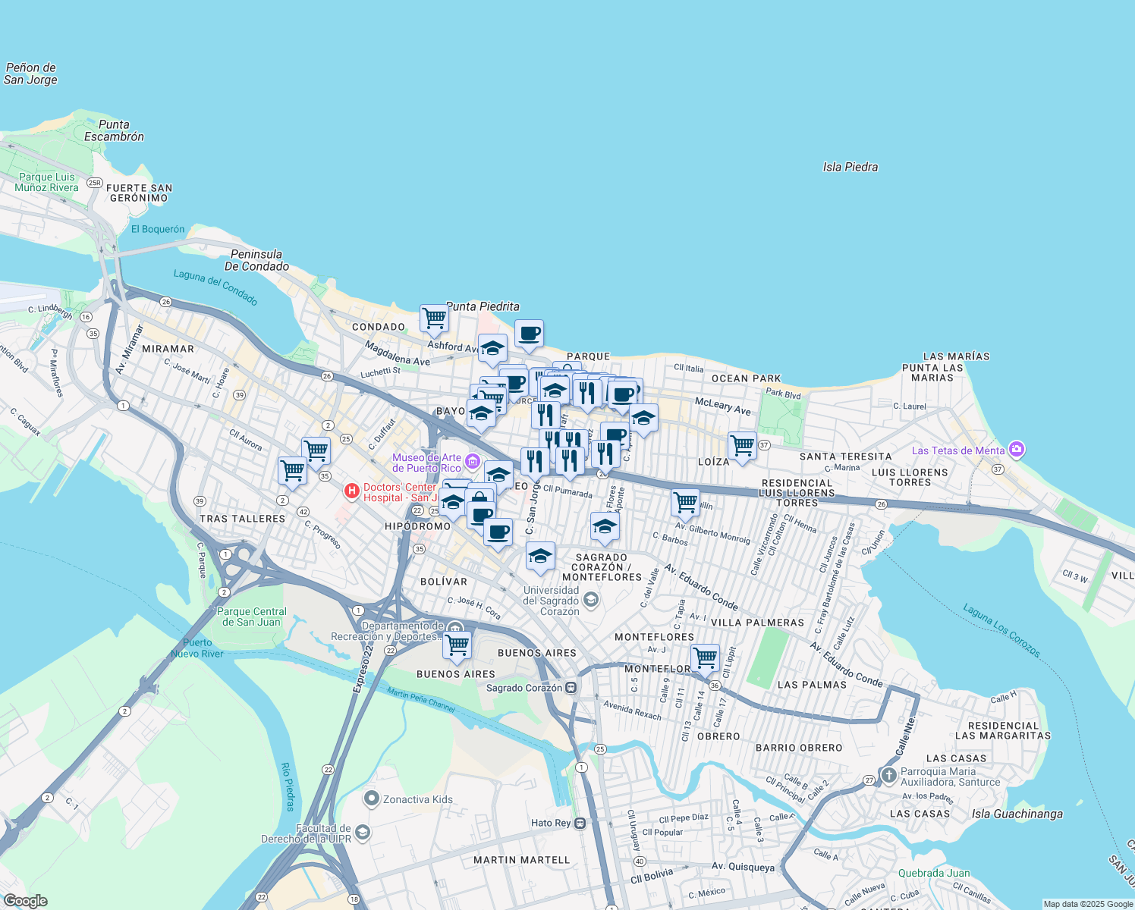This screenshot has height=910, width=1135.
Task: Click the grocery store marker near Punta Piedrita
Action: [x=434, y=317]
